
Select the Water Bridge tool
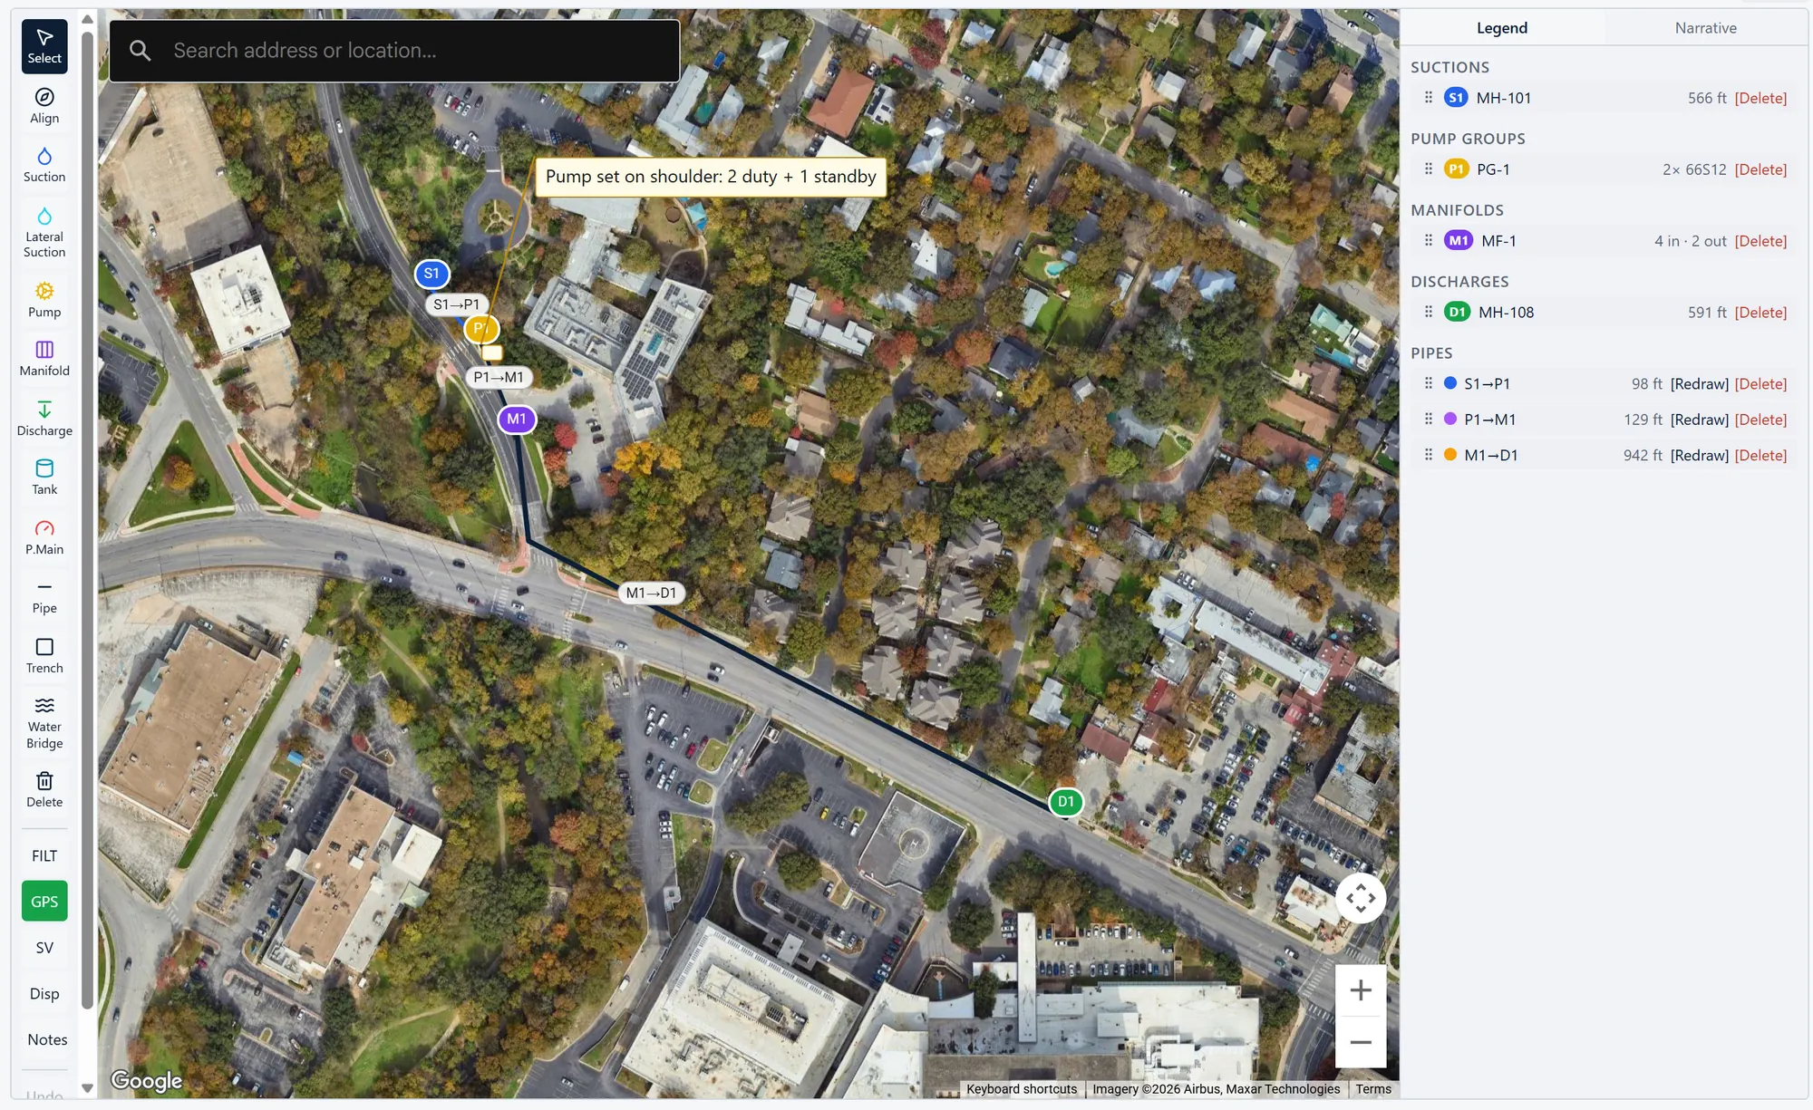(x=44, y=723)
